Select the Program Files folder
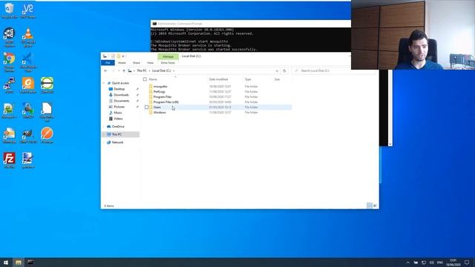The height and width of the screenshot is (267, 475). (163, 97)
